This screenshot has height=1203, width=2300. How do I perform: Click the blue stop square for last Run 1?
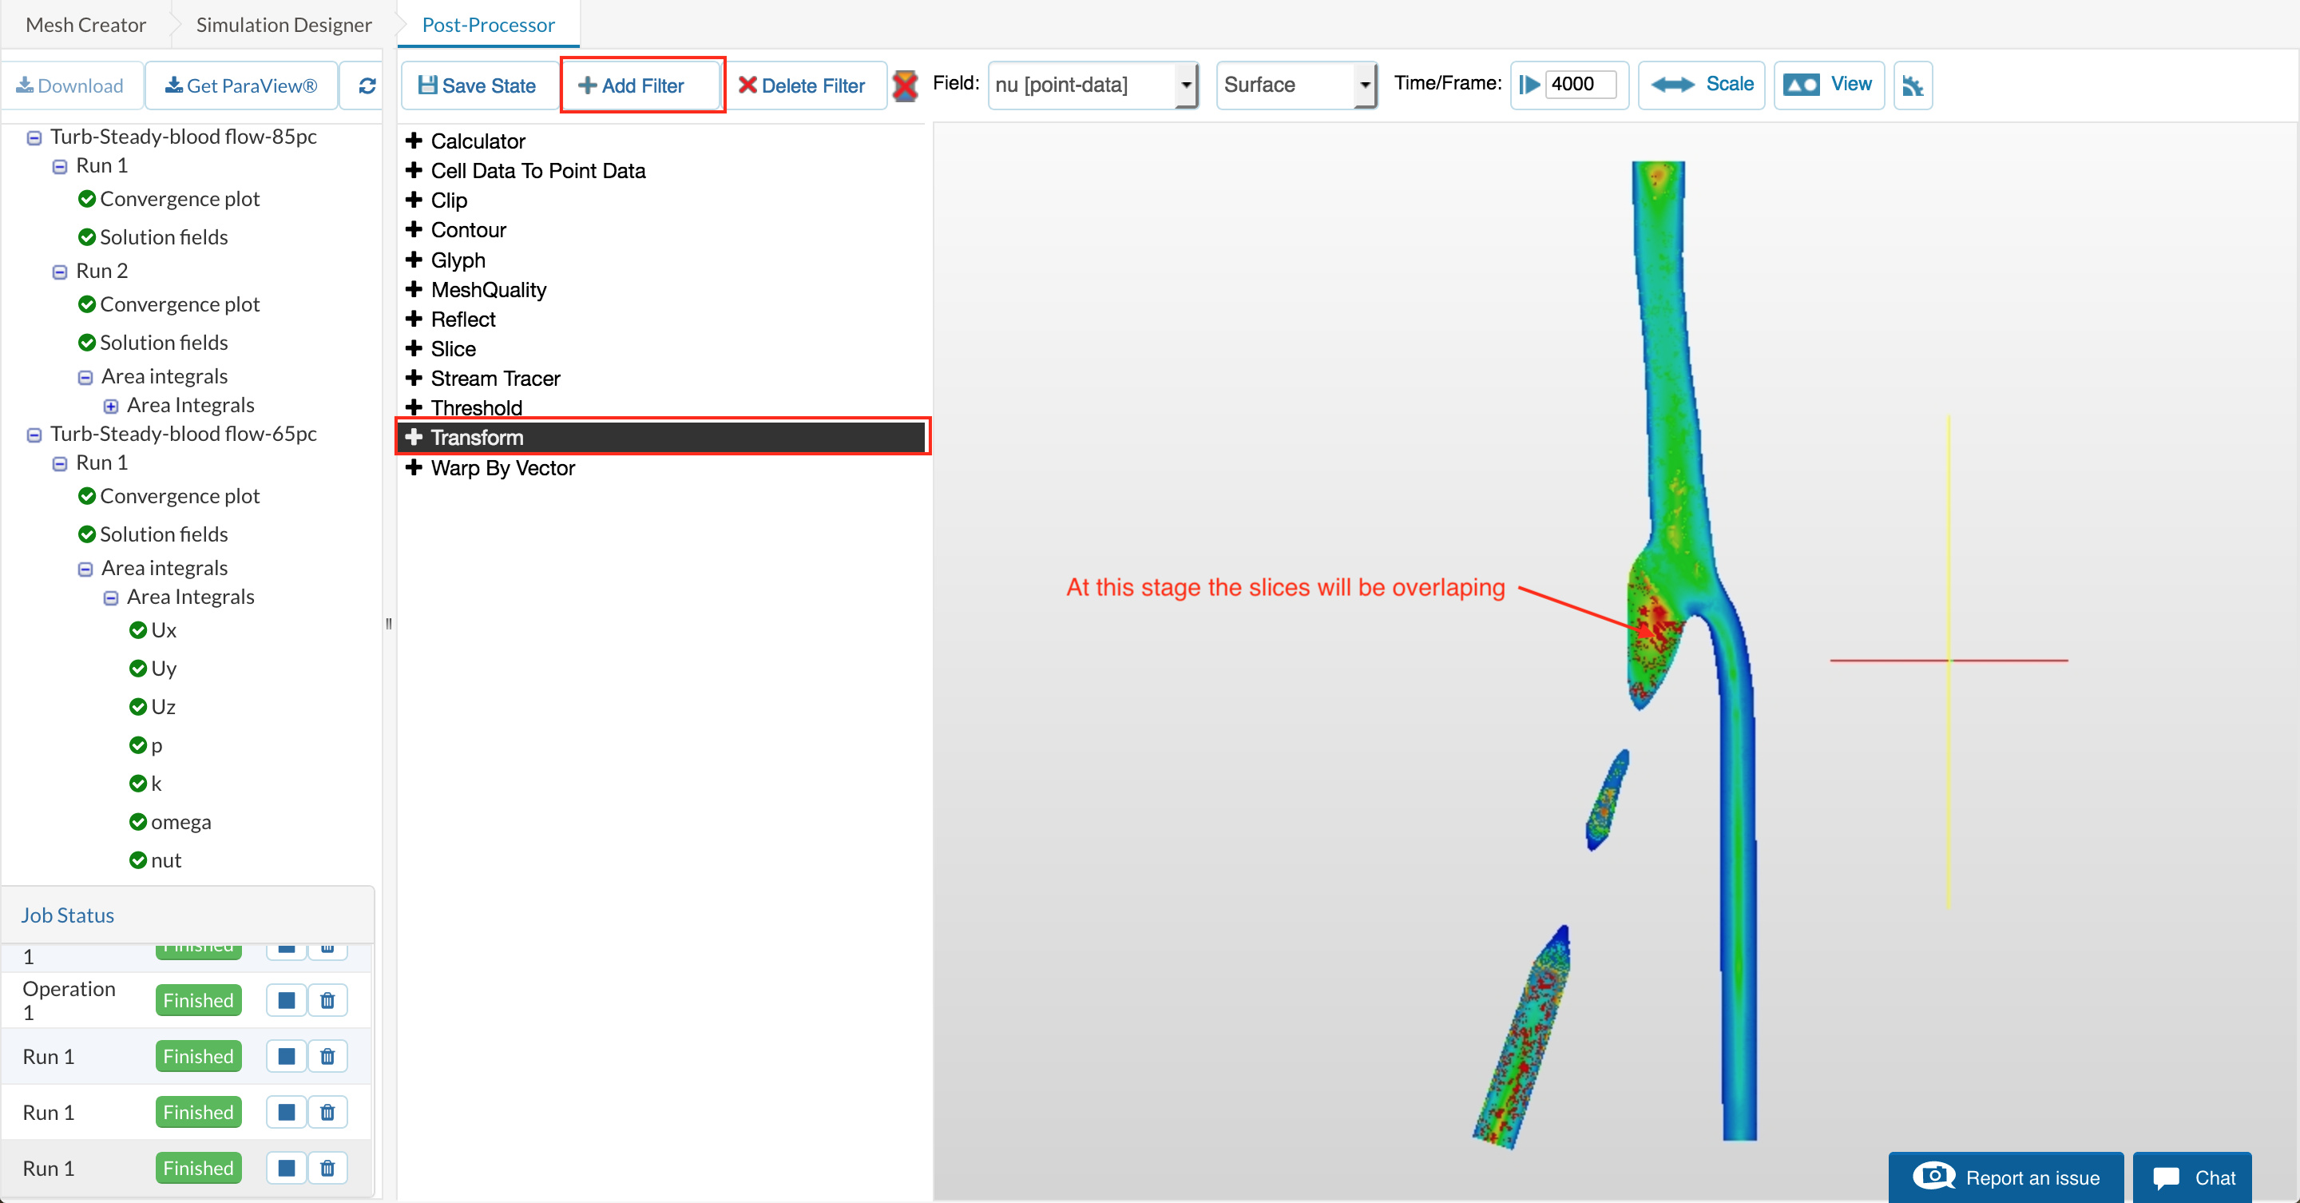[x=286, y=1168]
